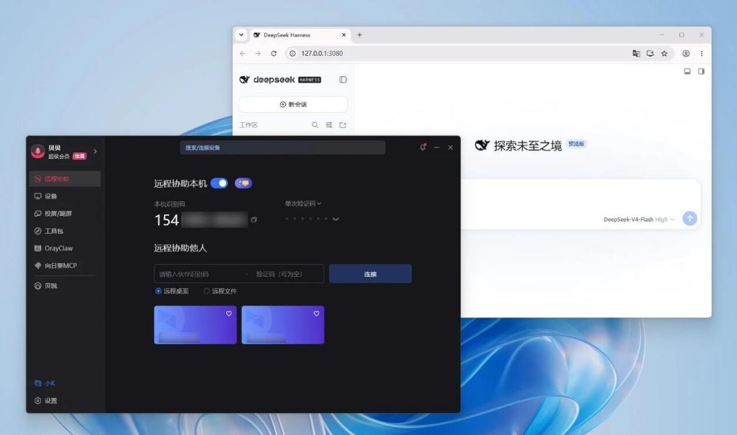Click the 连接 button
This screenshot has height=435, width=737.
click(371, 274)
